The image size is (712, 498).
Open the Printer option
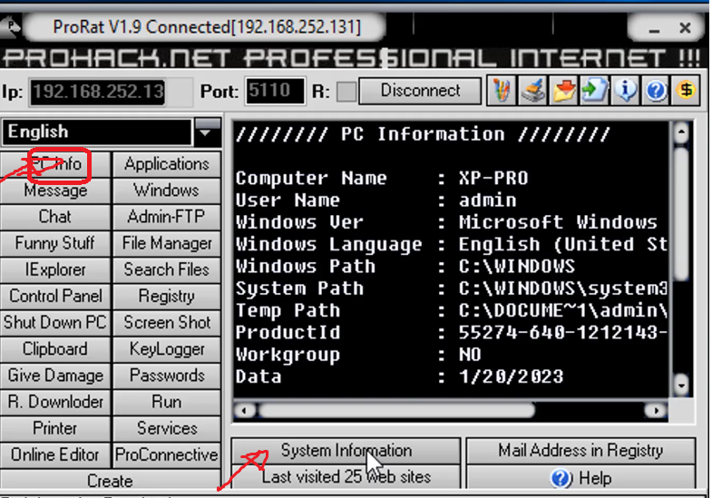point(55,428)
